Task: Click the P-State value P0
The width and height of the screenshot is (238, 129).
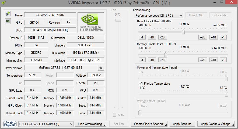Action: [96, 83]
